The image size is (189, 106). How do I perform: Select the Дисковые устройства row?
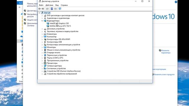point(56,29)
